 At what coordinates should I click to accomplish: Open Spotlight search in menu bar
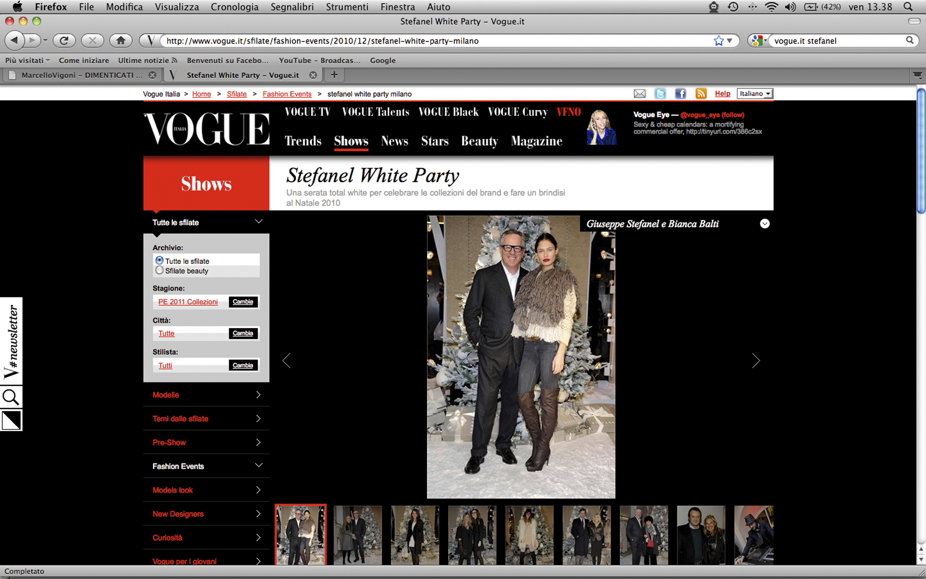(908, 7)
